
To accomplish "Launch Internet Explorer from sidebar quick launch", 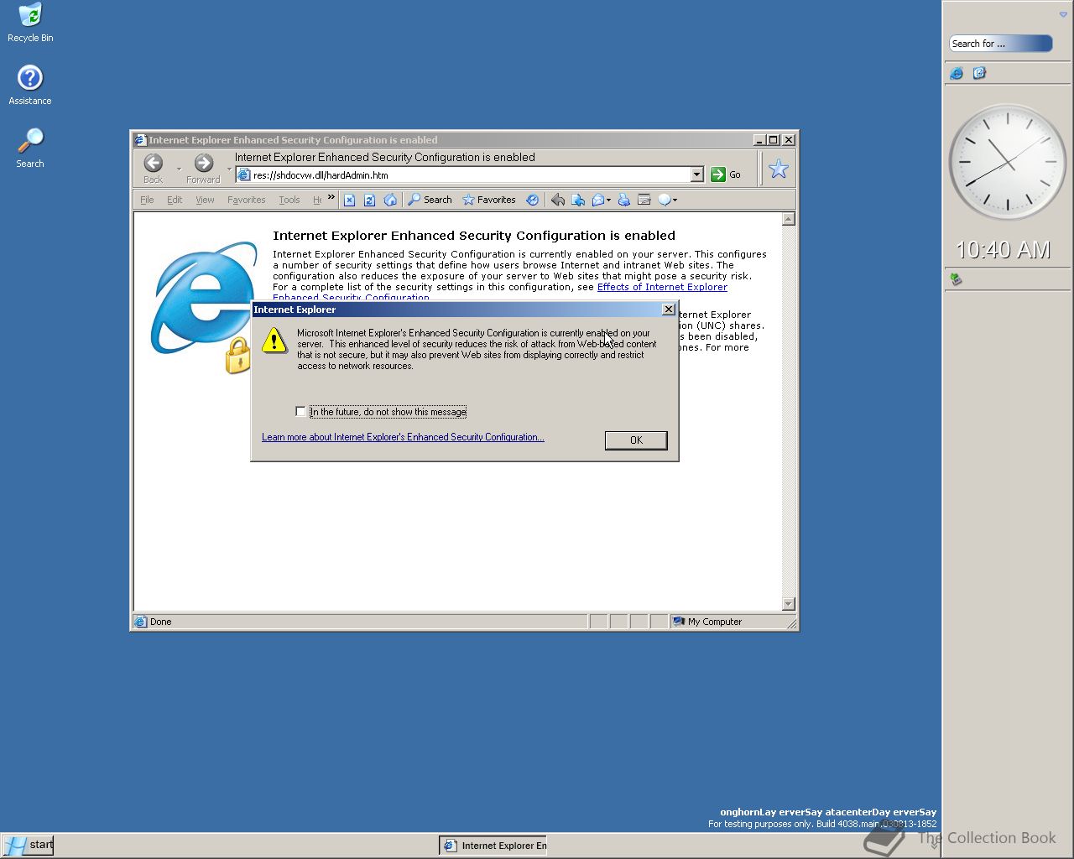I will [957, 73].
